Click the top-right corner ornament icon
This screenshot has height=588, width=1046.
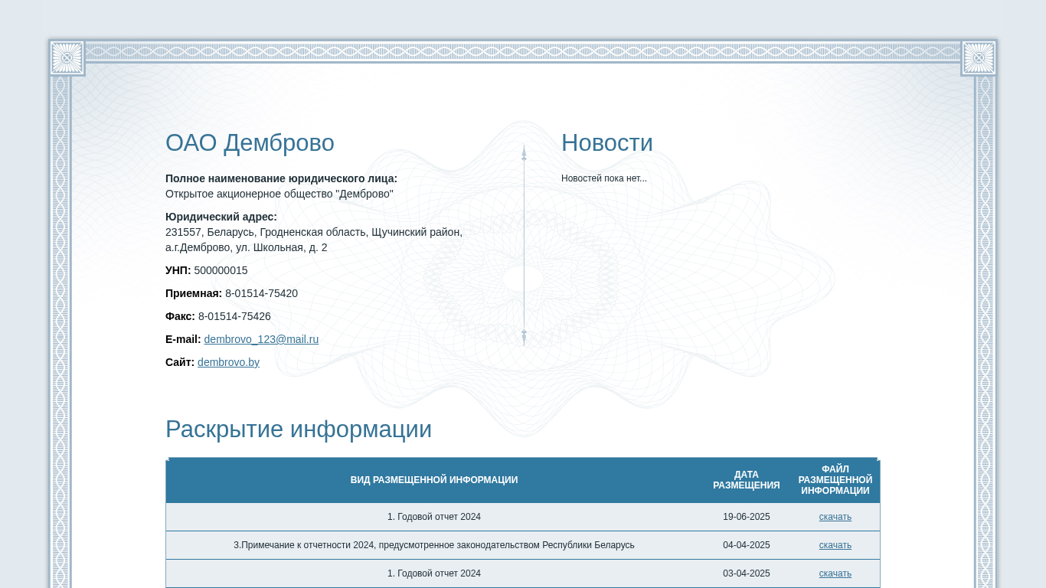979,57
